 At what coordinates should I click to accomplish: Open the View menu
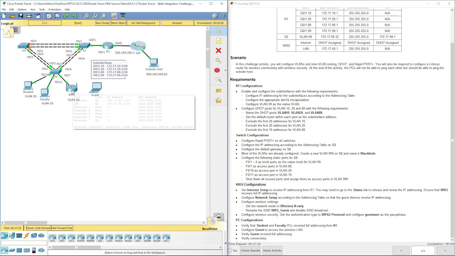[x=33, y=9]
